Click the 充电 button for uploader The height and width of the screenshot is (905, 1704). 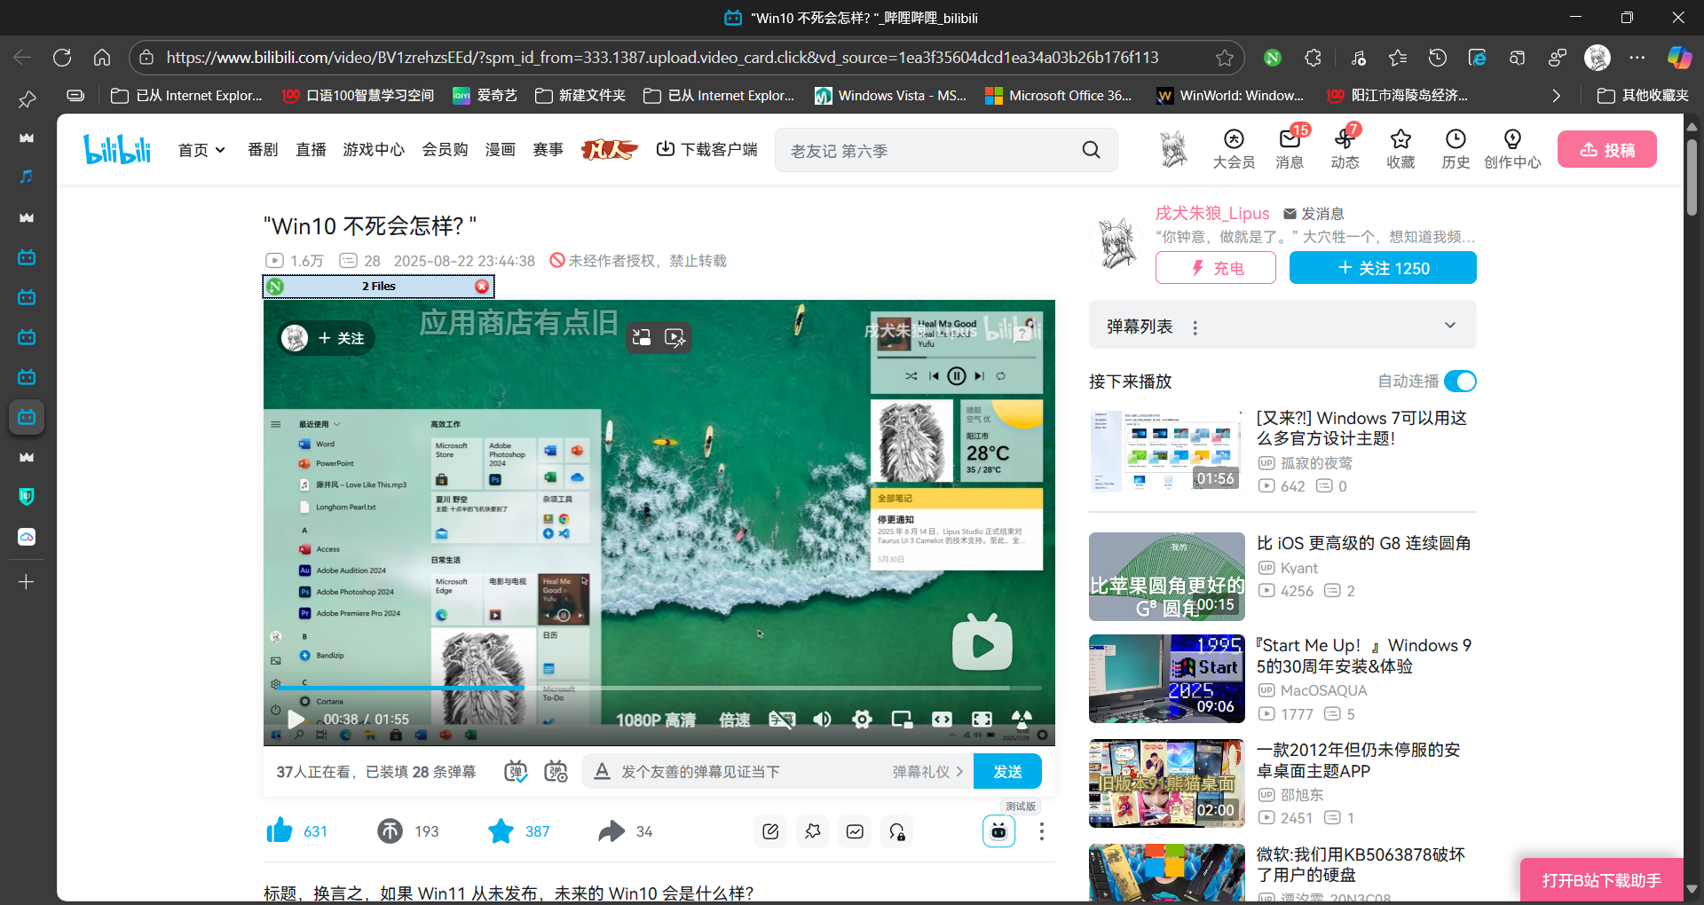click(1216, 268)
